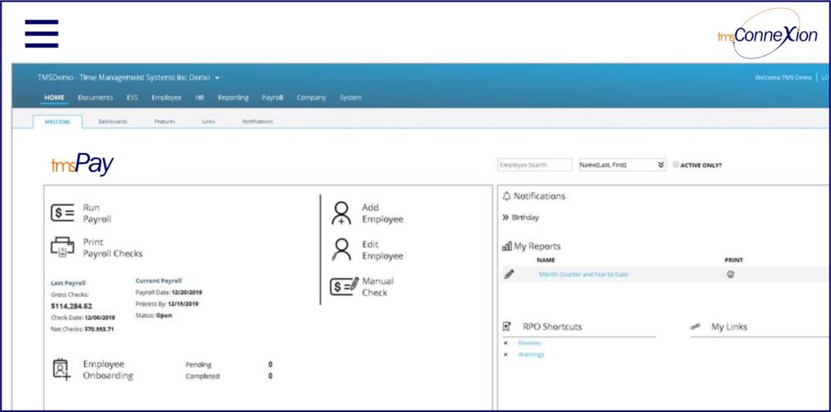Open the Company menu
The width and height of the screenshot is (831, 412).
(x=311, y=98)
